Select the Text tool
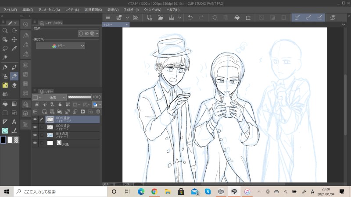Image resolution: width=351 pixels, height=197 pixels. click(x=14, y=122)
